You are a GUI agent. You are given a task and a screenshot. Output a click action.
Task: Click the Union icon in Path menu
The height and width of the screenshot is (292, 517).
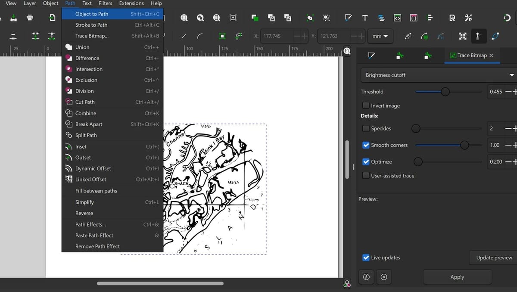[x=69, y=47]
